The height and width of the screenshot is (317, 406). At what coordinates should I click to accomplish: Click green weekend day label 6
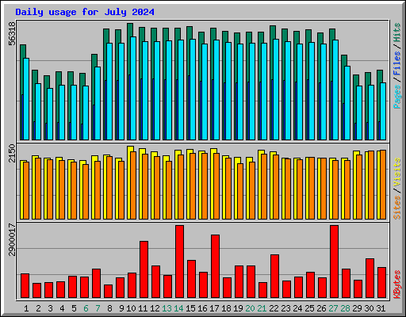tap(86, 308)
